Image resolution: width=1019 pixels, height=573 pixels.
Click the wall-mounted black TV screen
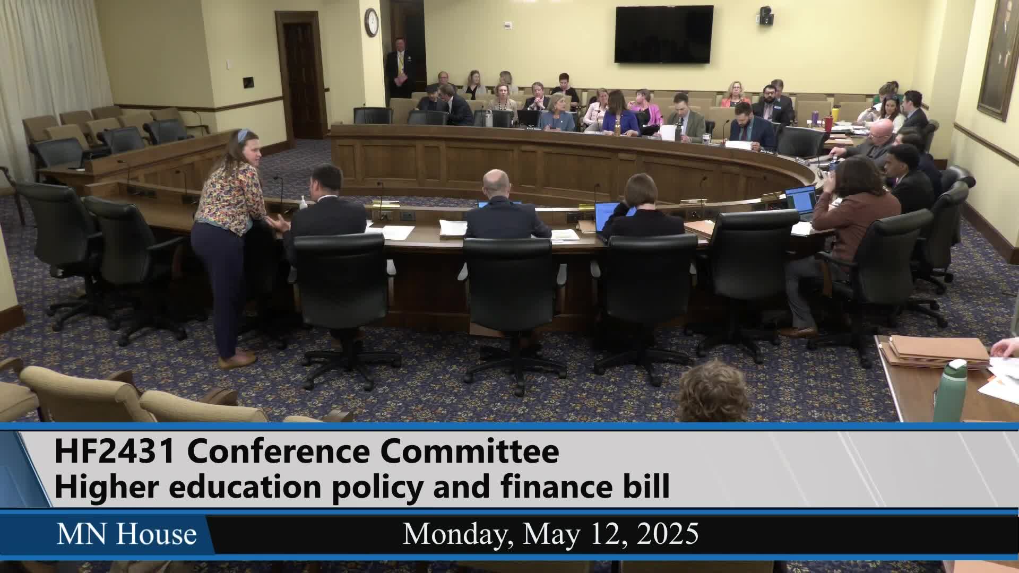point(663,34)
